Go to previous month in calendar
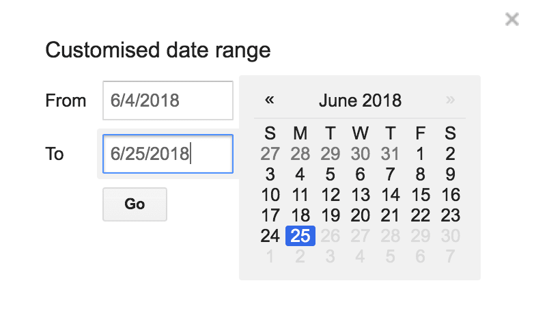 tap(270, 100)
